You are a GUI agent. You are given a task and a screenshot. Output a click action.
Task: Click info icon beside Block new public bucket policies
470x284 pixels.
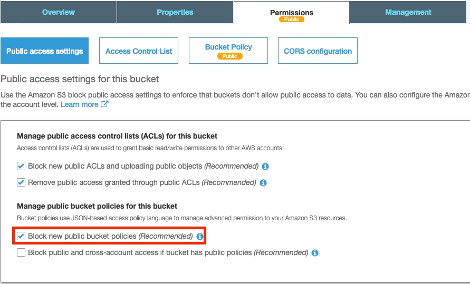[200, 237]
